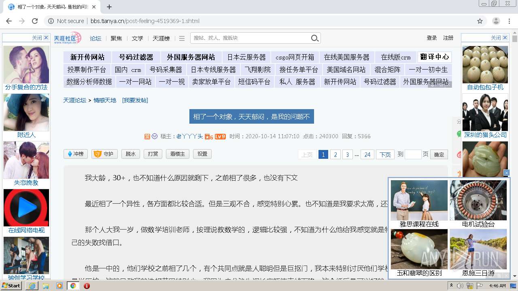Image resolution: width=518 pixels, height=291 pixels.
Task: Open the hamburger menu beside 天涯榜
Action: coord(182,38)
